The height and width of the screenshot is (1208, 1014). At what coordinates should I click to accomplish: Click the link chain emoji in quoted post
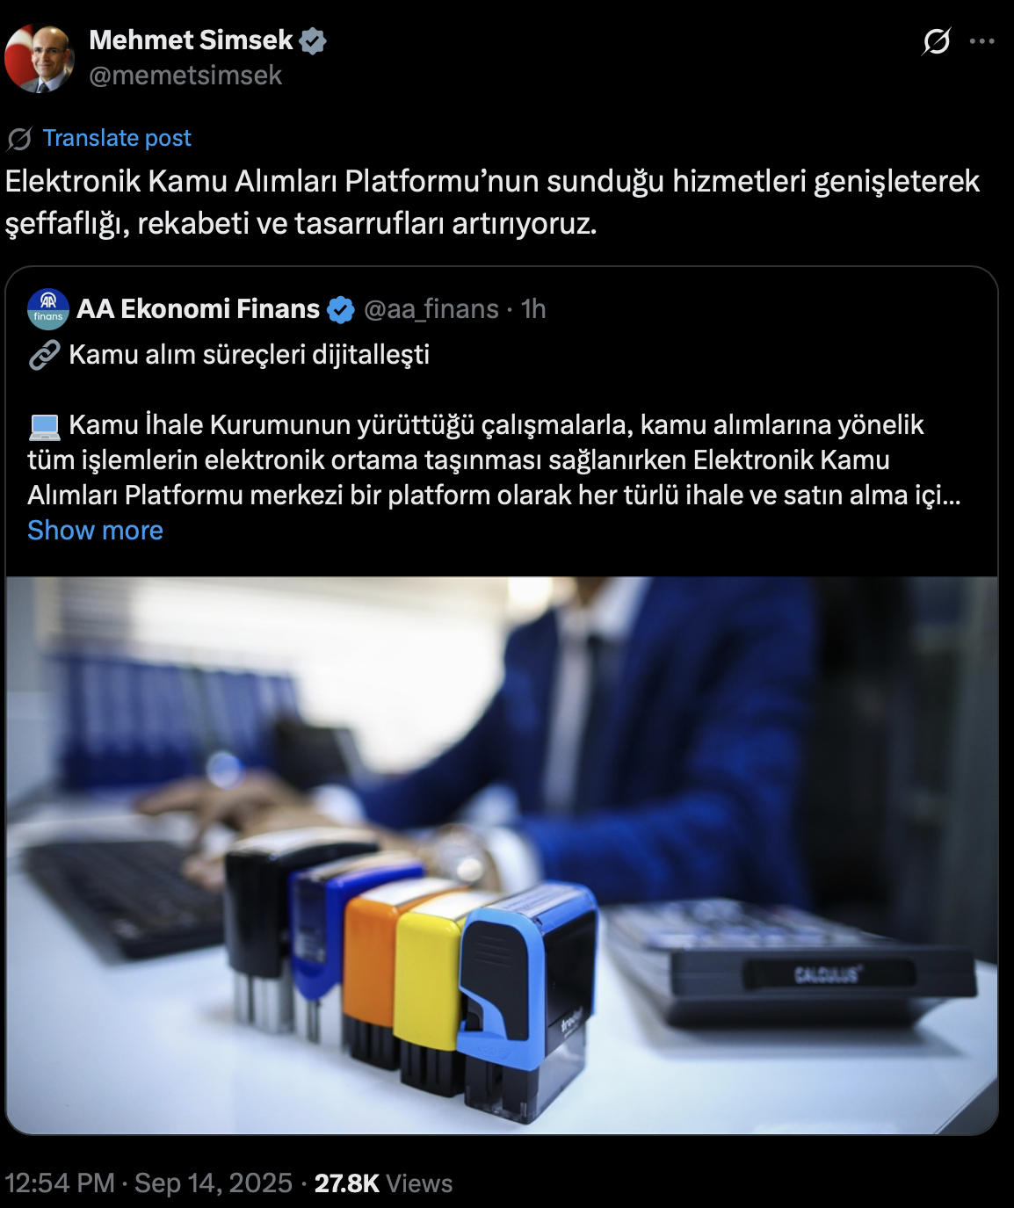pos(44,355)
